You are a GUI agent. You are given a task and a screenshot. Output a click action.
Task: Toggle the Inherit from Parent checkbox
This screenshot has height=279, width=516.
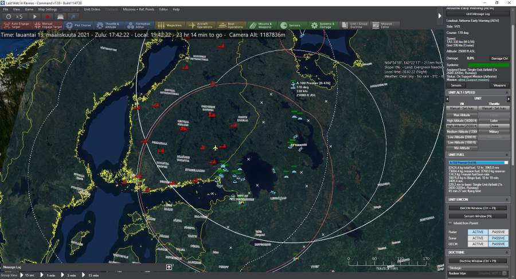[x=449, y=222]
